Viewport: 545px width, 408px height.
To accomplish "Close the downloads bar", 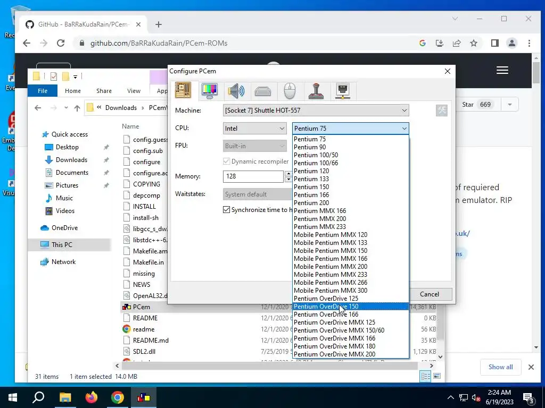I will (x=531, y=367).
